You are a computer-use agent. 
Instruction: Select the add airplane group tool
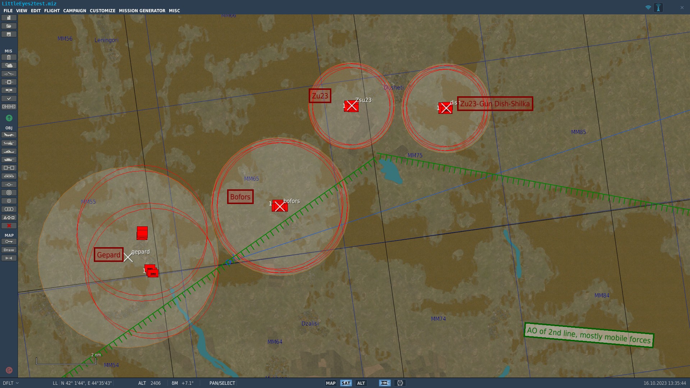click(9, 135)
